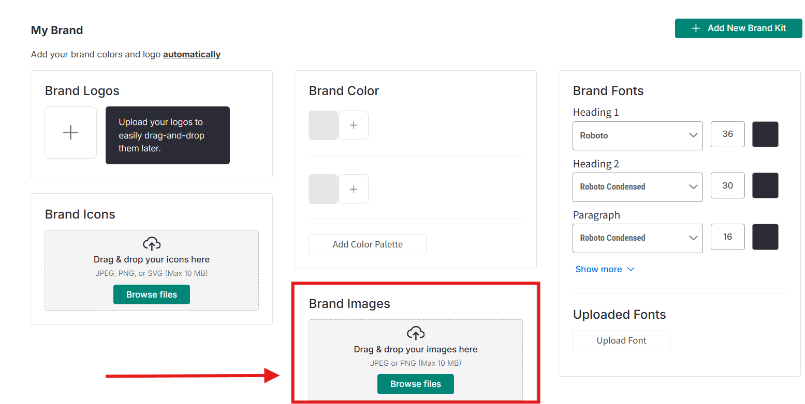Click Browse files under Brand Images
Image resolution: width=805 pixels, height=404 pixels.
tap(416, 384)
